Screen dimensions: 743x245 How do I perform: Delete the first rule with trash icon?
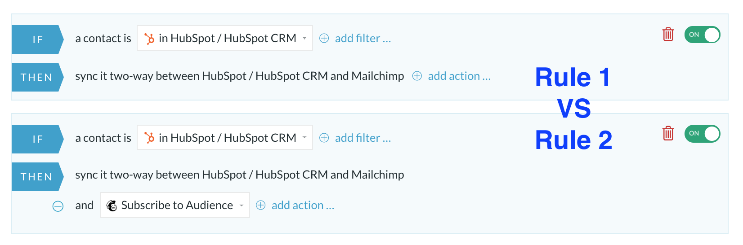(668, 34)
